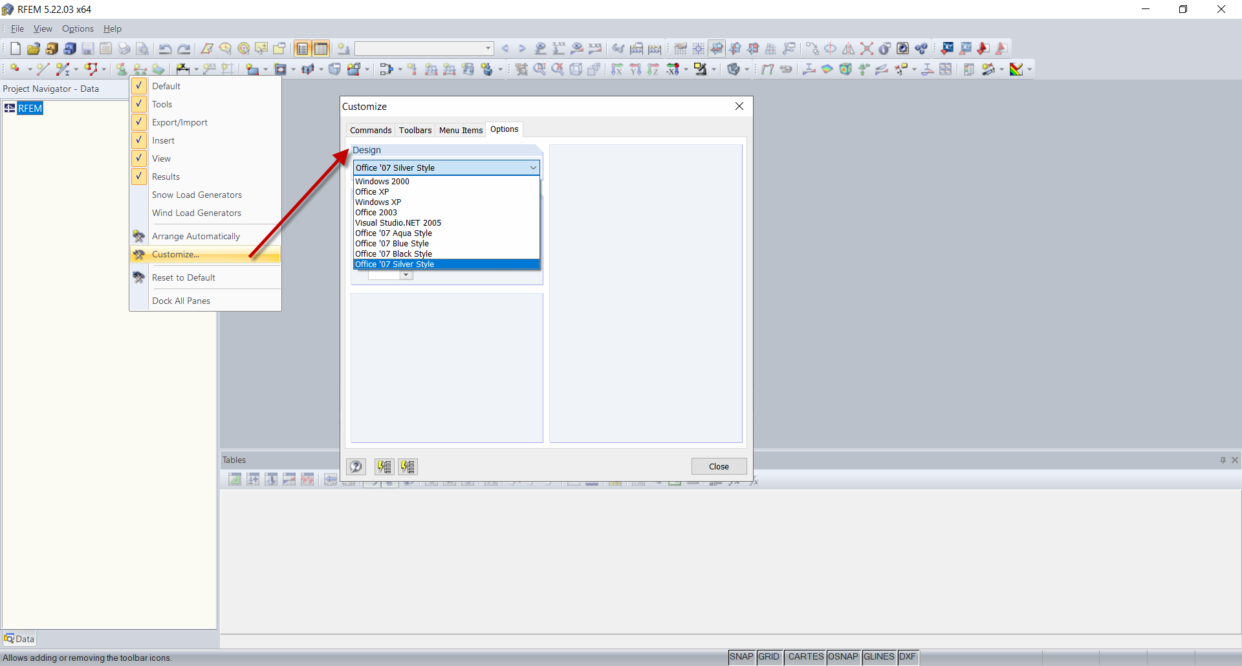Uncheck the Export/Import toolbar entry
The width and height of the screenshot is (1242, 666).
(x=139, y=122)
